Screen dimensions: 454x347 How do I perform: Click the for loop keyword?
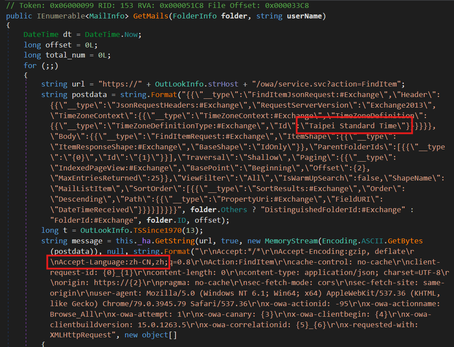(30, 65)
